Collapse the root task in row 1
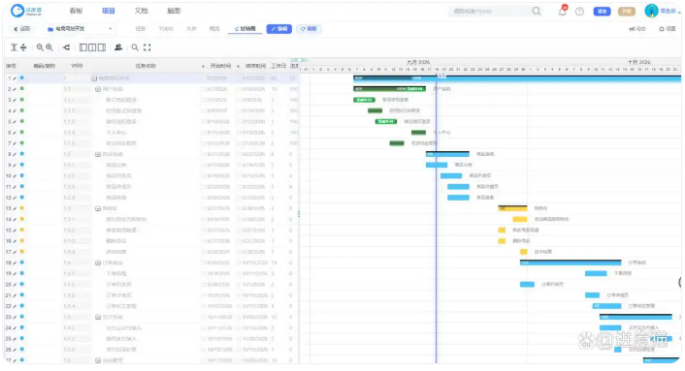Image resolution: width=685 pixels, height=371 pixels. click(94, 78)
